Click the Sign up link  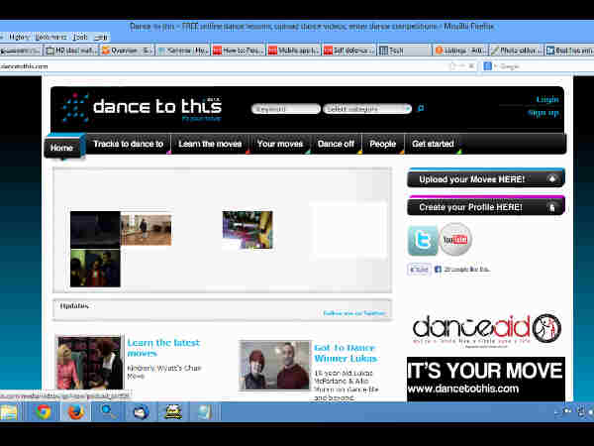[544, 113]
